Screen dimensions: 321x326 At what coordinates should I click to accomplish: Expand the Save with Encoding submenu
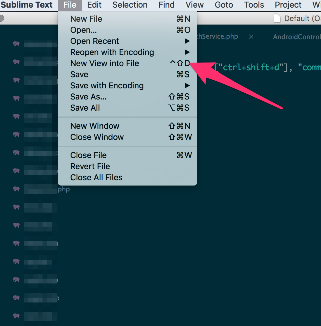127,86
